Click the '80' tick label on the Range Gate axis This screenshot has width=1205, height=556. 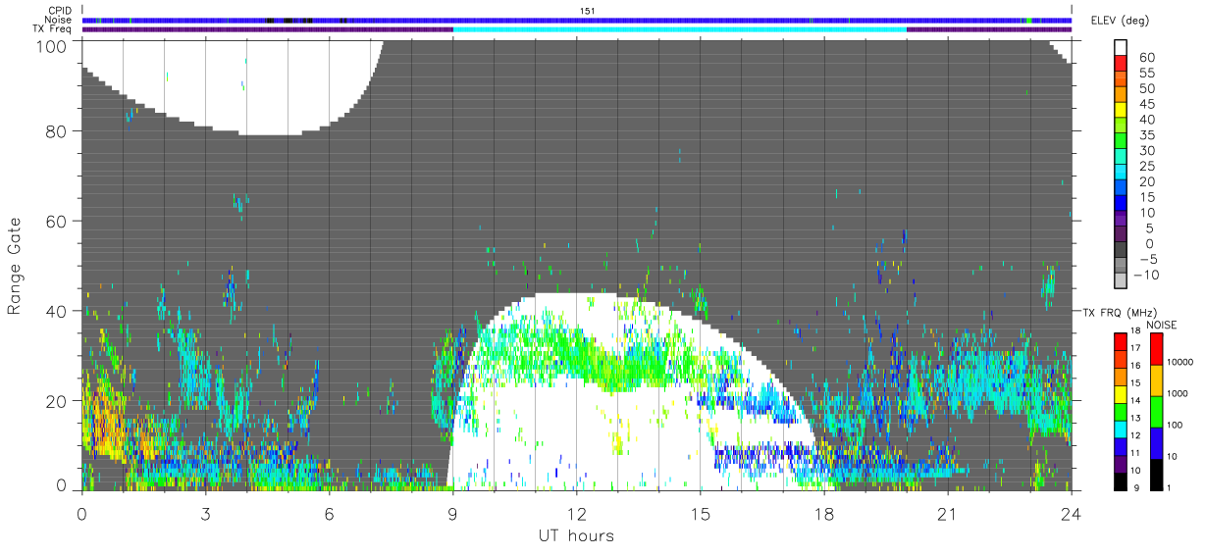57,132
